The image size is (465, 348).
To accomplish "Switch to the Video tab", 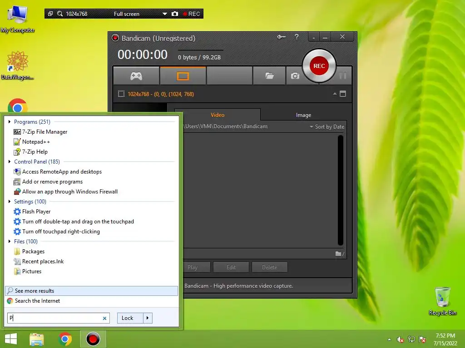I will click(x=218, y=115).
